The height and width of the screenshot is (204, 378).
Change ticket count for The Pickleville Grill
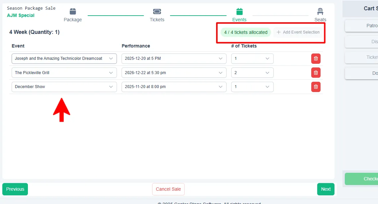[252, 73]
